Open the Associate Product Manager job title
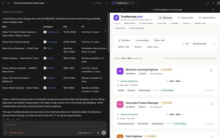Image resolution: width=220 pixels, height=138 pixels. pos(142,103)
